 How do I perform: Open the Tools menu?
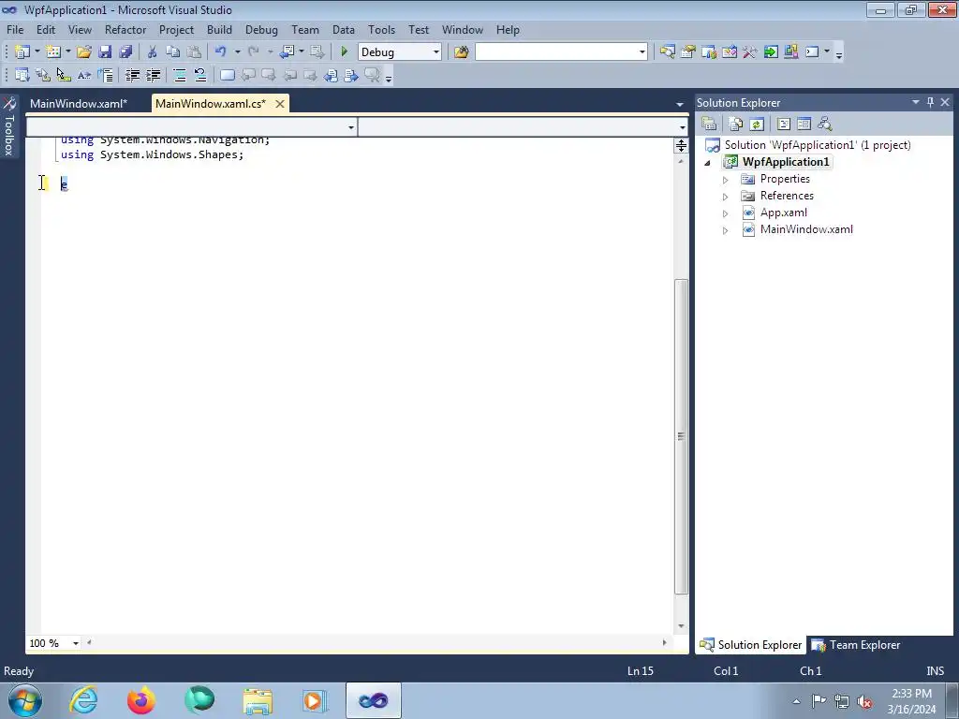pos(381,29)
